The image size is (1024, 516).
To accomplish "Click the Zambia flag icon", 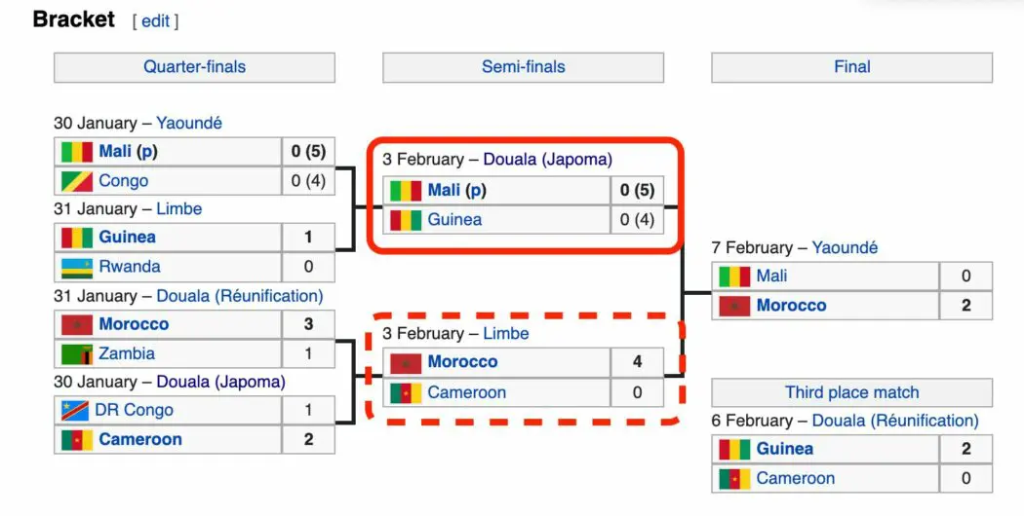I will [77, 353].
